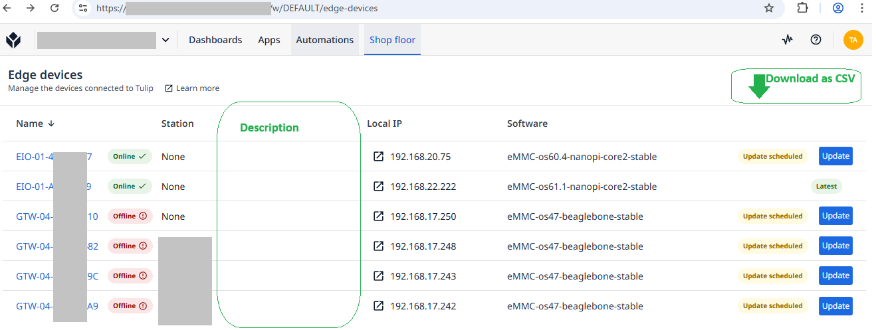Open external link icon for 192.168.22.222

point(378,187)
